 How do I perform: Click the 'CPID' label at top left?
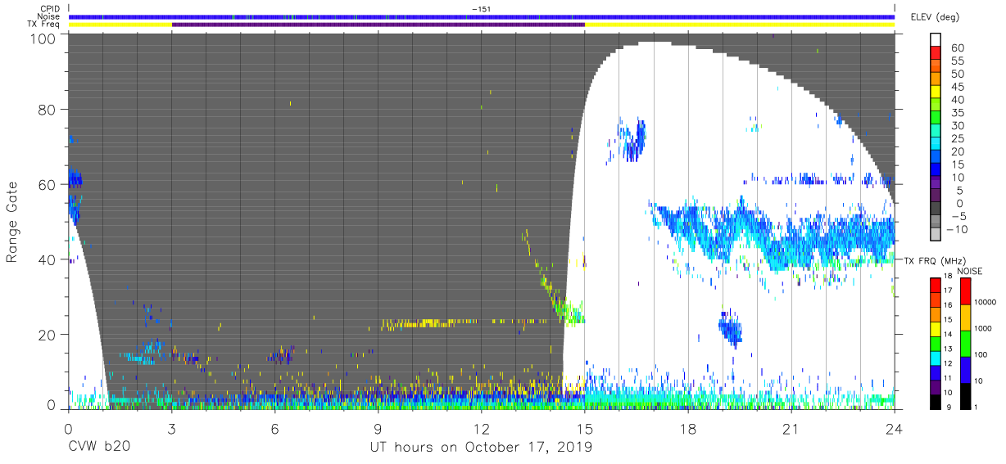click(52, 8)
